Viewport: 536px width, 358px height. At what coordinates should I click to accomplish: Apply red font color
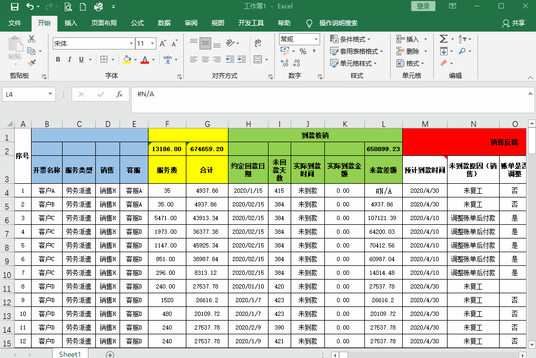pyautogui.click(x=145, y=59)
